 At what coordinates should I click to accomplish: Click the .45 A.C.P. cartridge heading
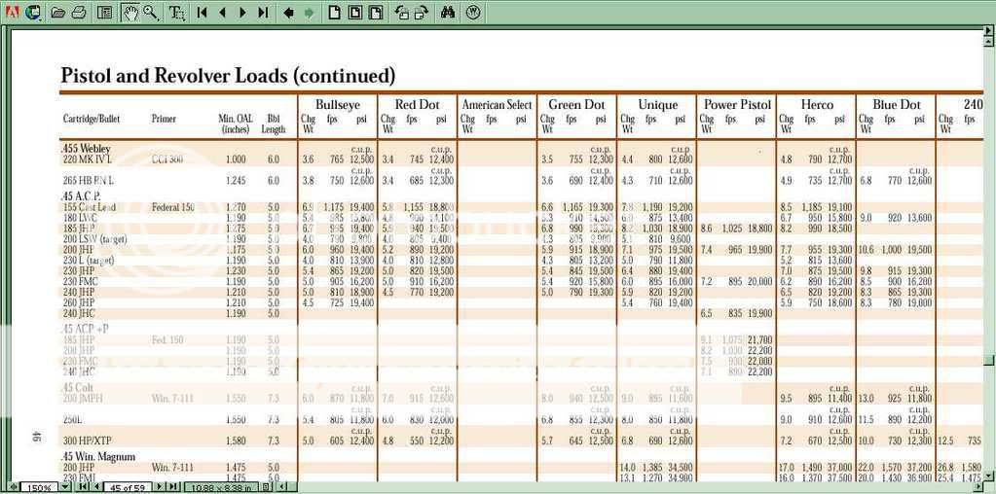(x=81, y=196)
